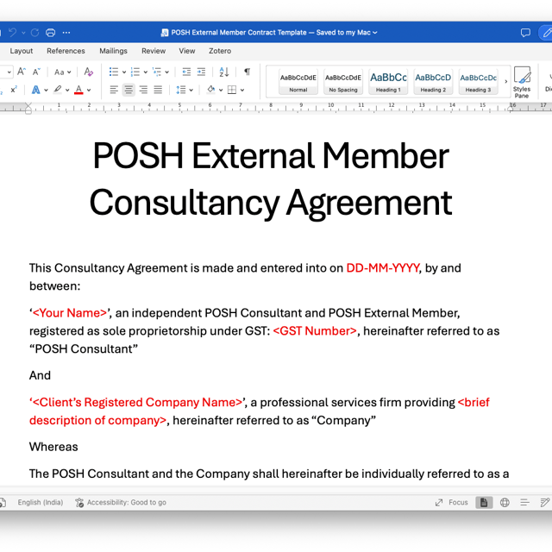Viewport: 552px width, 552px height.
Task: Open the References tab
Action: pyautogui.click(x=66, y=51)
